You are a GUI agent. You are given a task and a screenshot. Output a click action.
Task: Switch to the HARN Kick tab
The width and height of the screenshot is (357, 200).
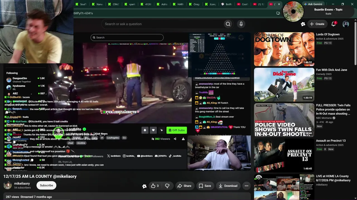(178, 4)
